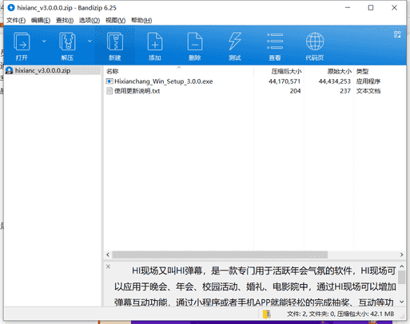The width and height of the screenshot is (410, 324).
Task: Open the View (视图) menu
Action: click(x=115, y=20)
